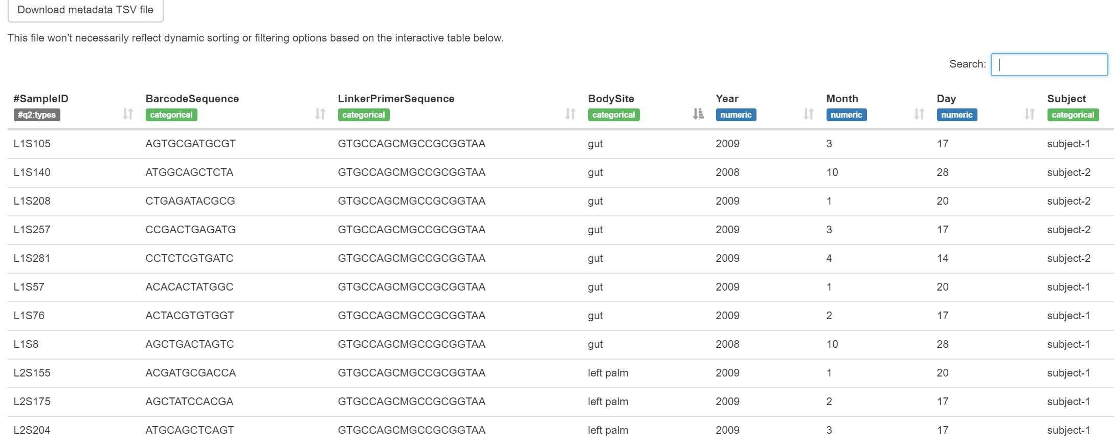The image size is (1114, 444).
Task: Click categorical badge under BarcodeSequence
Action: (171, 115)
